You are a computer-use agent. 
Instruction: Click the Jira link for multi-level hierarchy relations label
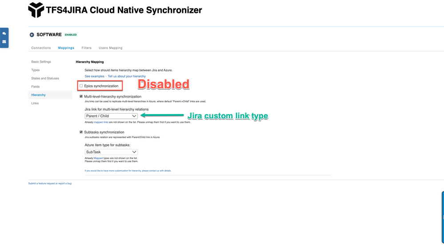[116, 110]
